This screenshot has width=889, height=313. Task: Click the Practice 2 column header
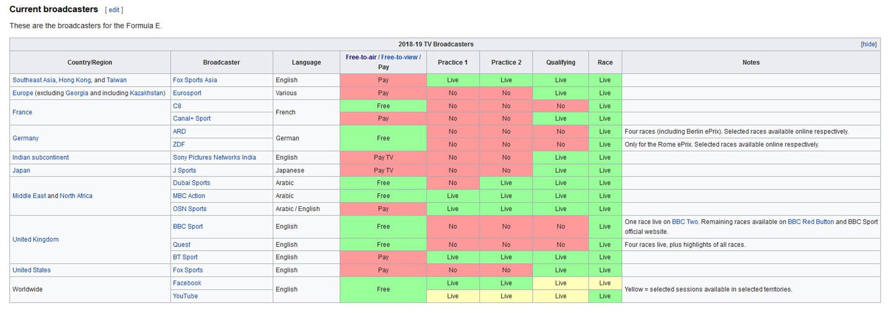pyautogui.click(x=506, y=62)
